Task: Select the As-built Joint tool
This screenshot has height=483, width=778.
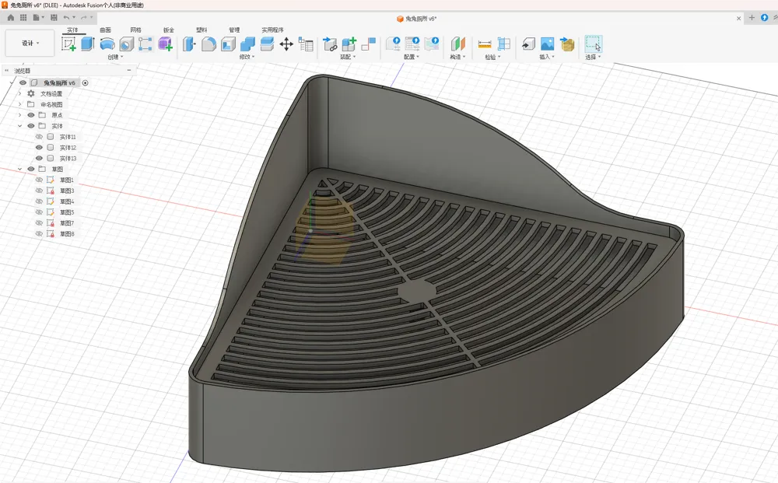Action: click(x=369, y=44)
